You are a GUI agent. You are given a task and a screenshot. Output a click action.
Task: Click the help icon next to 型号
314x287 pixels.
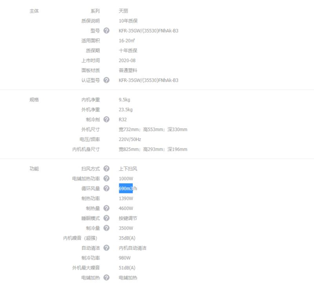click(x=106, y=31)
